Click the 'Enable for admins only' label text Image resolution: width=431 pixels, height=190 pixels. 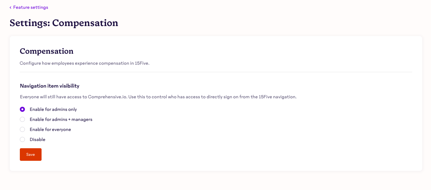(53, 109)
